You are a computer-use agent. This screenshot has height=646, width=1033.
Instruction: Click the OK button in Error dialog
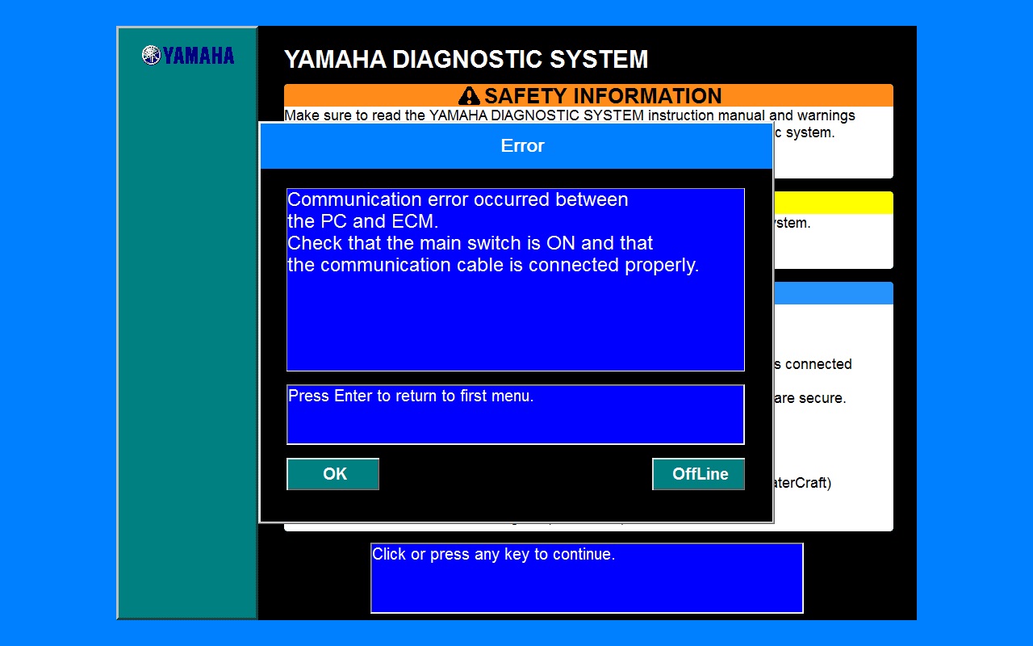click(x=332, y=474)
